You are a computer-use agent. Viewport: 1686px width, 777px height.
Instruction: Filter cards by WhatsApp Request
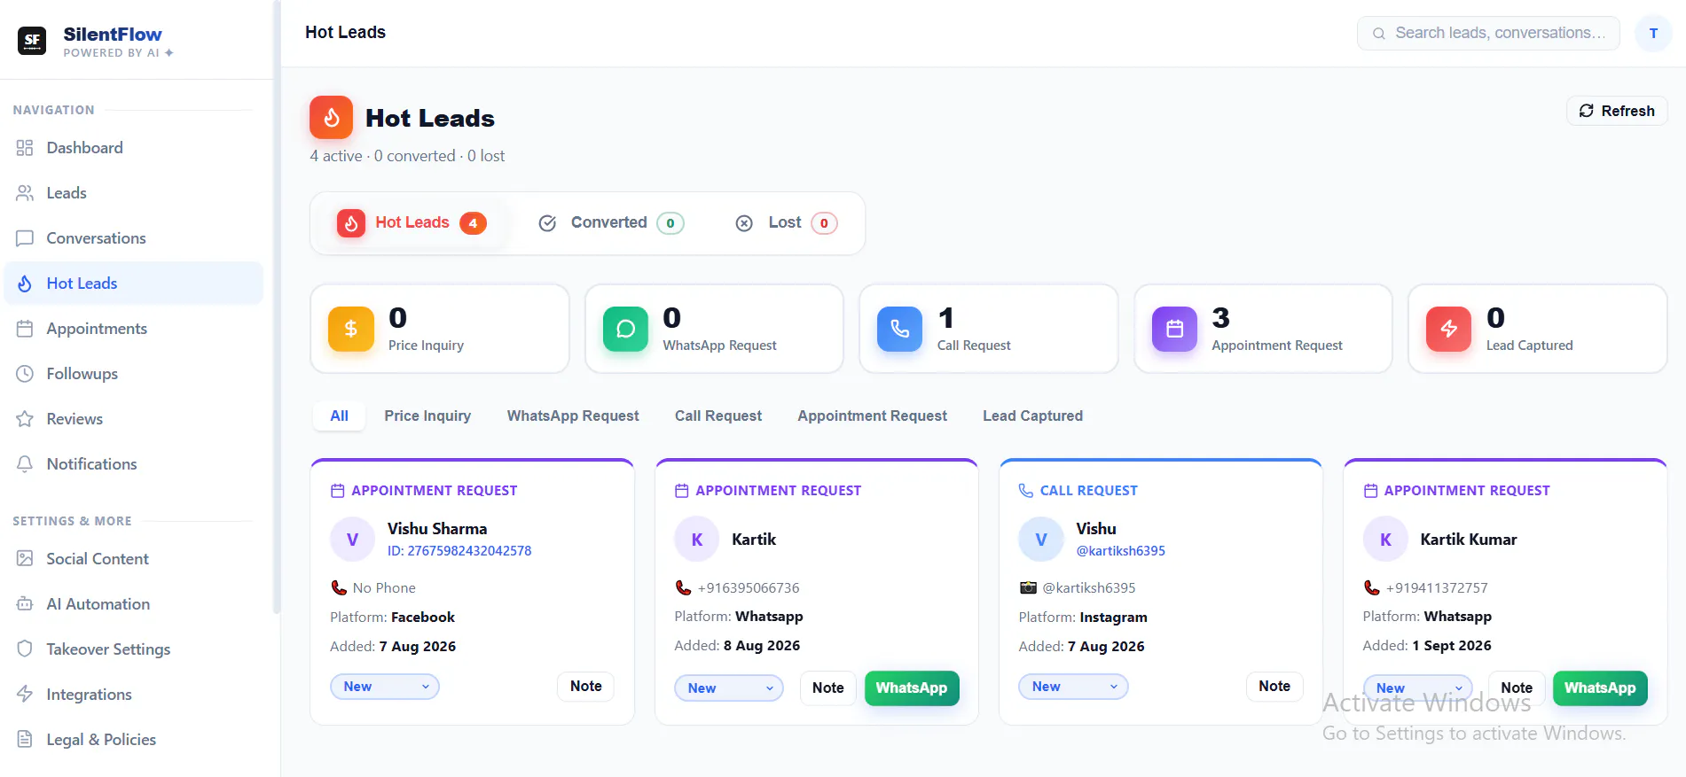click(573, 416)
